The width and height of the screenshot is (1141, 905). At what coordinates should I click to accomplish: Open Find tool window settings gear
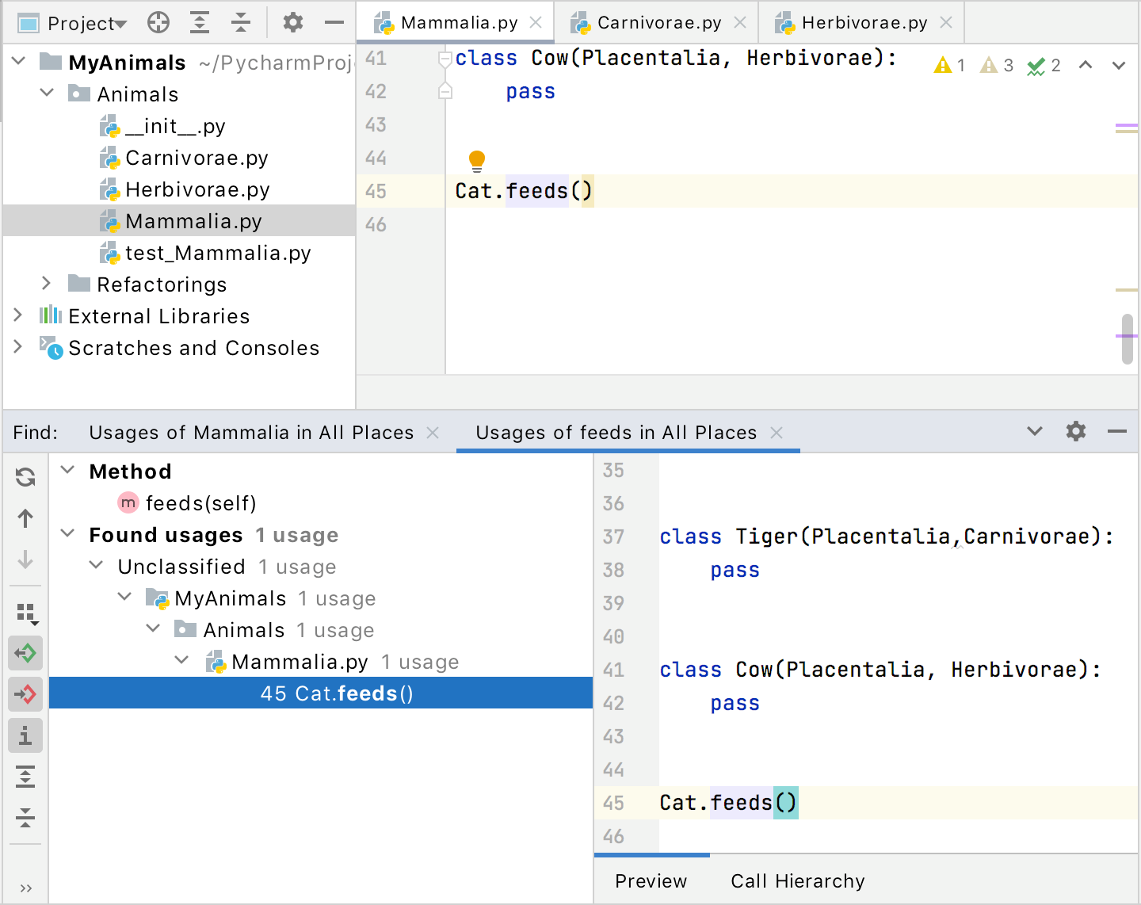tap(1075, 432)
